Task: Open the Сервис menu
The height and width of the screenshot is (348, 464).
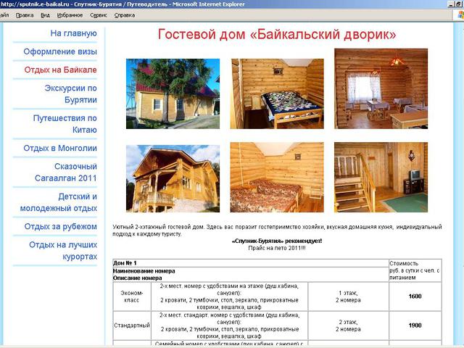Action: [99, 15]
